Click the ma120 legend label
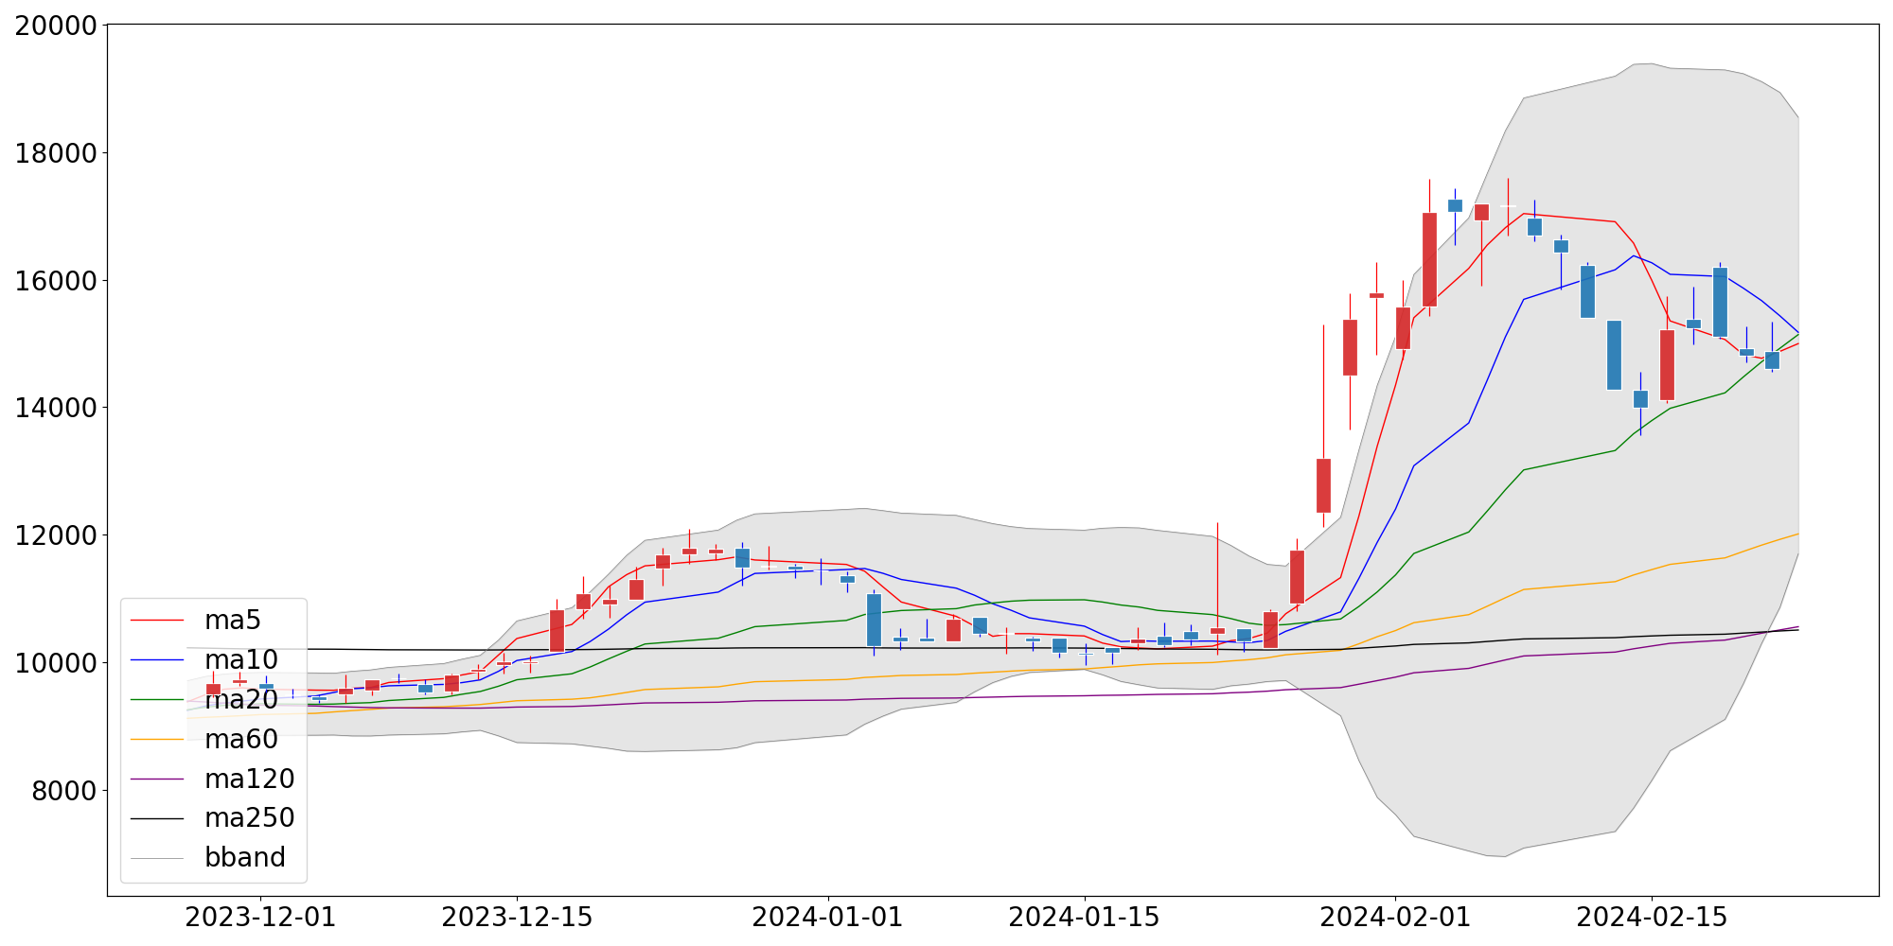Image resolution: width=1893 pixels, height=946 pixels. point(249,780)
